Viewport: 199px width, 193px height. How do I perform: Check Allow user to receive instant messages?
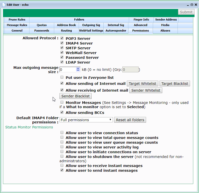(62, 165)
